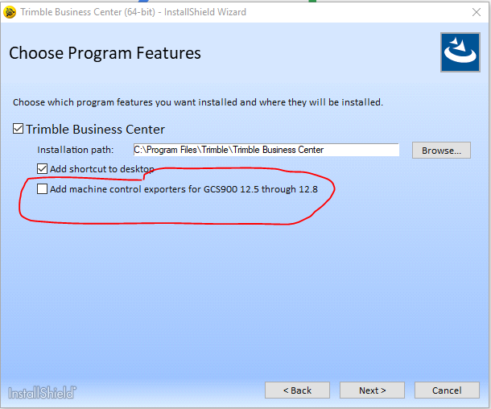This screenshot has width=491, height=409.
Task: Click the 'Choose which program features' instruction text
Action: (198, 102)
